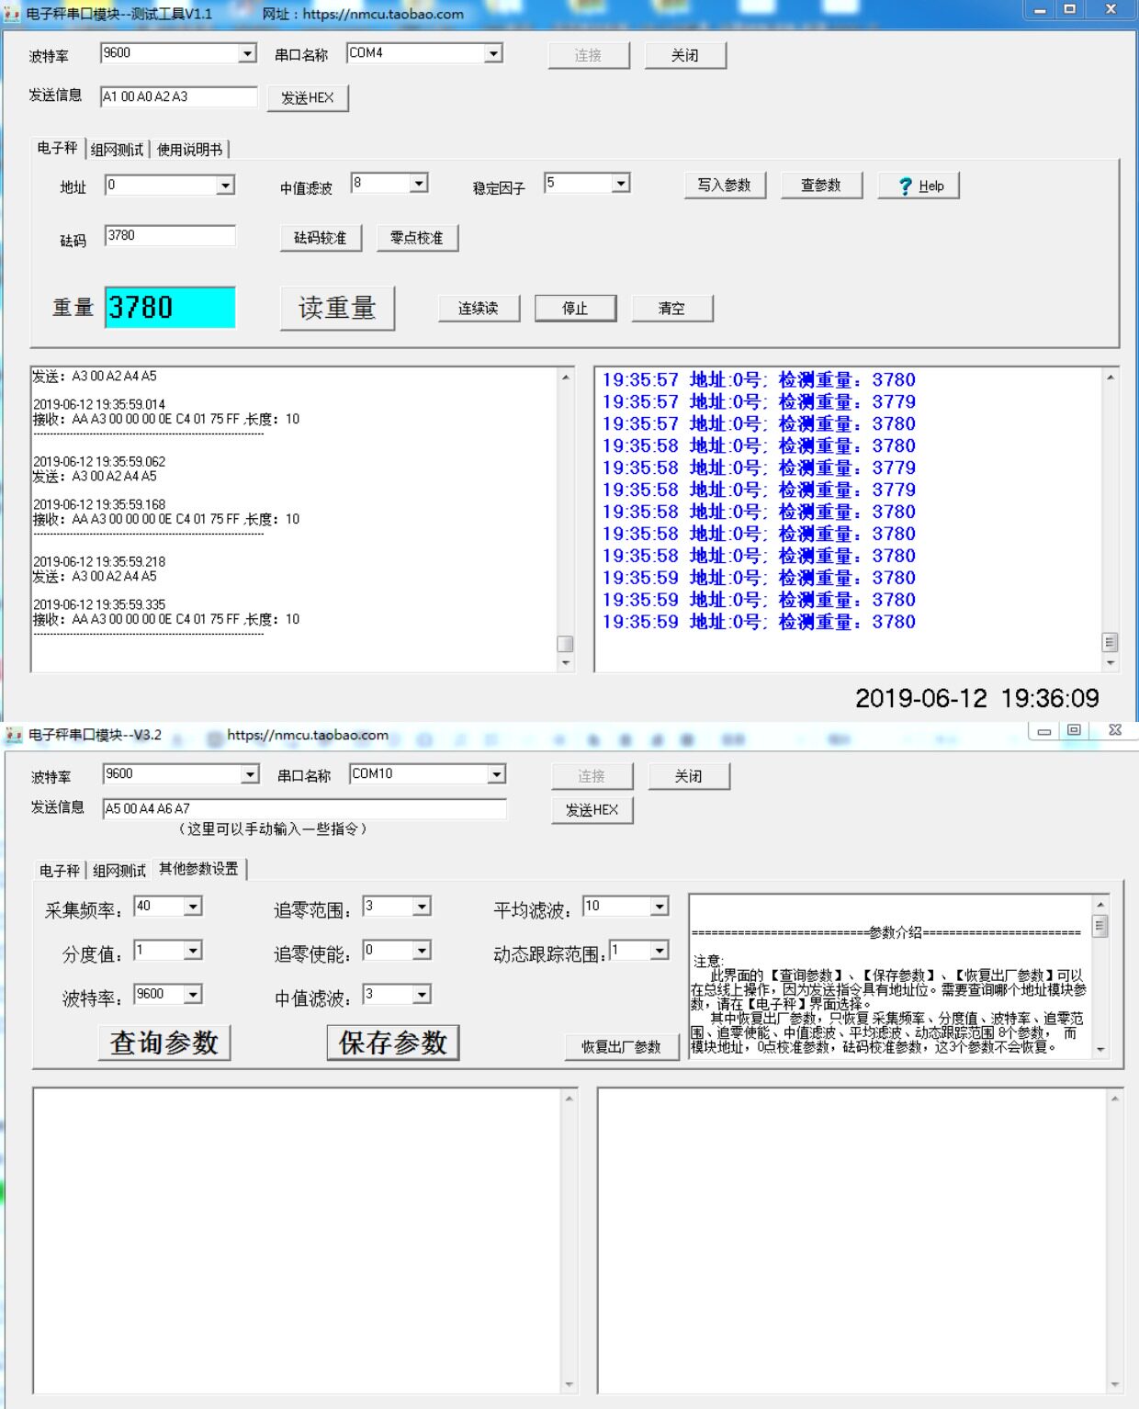Viewport: 1139px width, 1409px height.
Task: Click the 恢复出厂参数 button
Action: pos(622,1047)
